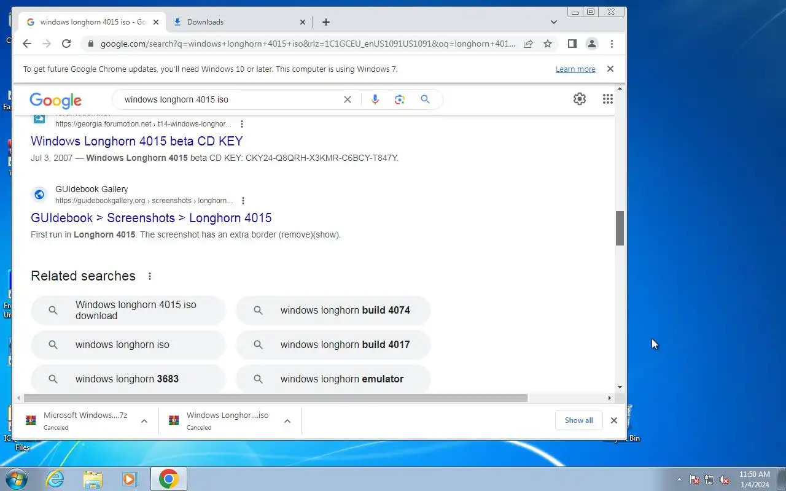Click Learn more link in update bar
The image size is (786, 491).
click(575, 69)
